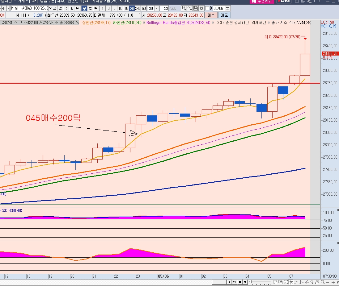Select the 분 (minute) period toggle
Screen dimensions: 339x286
pos(84,8)
